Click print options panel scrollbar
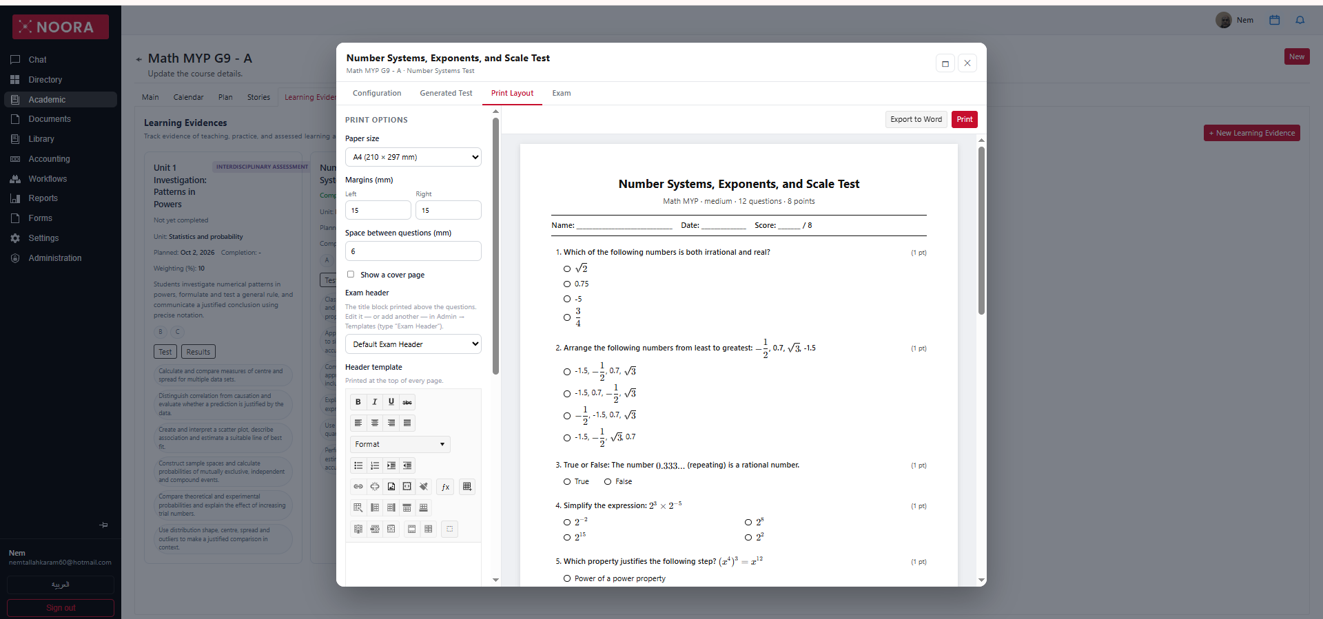 tap(495, 246)
